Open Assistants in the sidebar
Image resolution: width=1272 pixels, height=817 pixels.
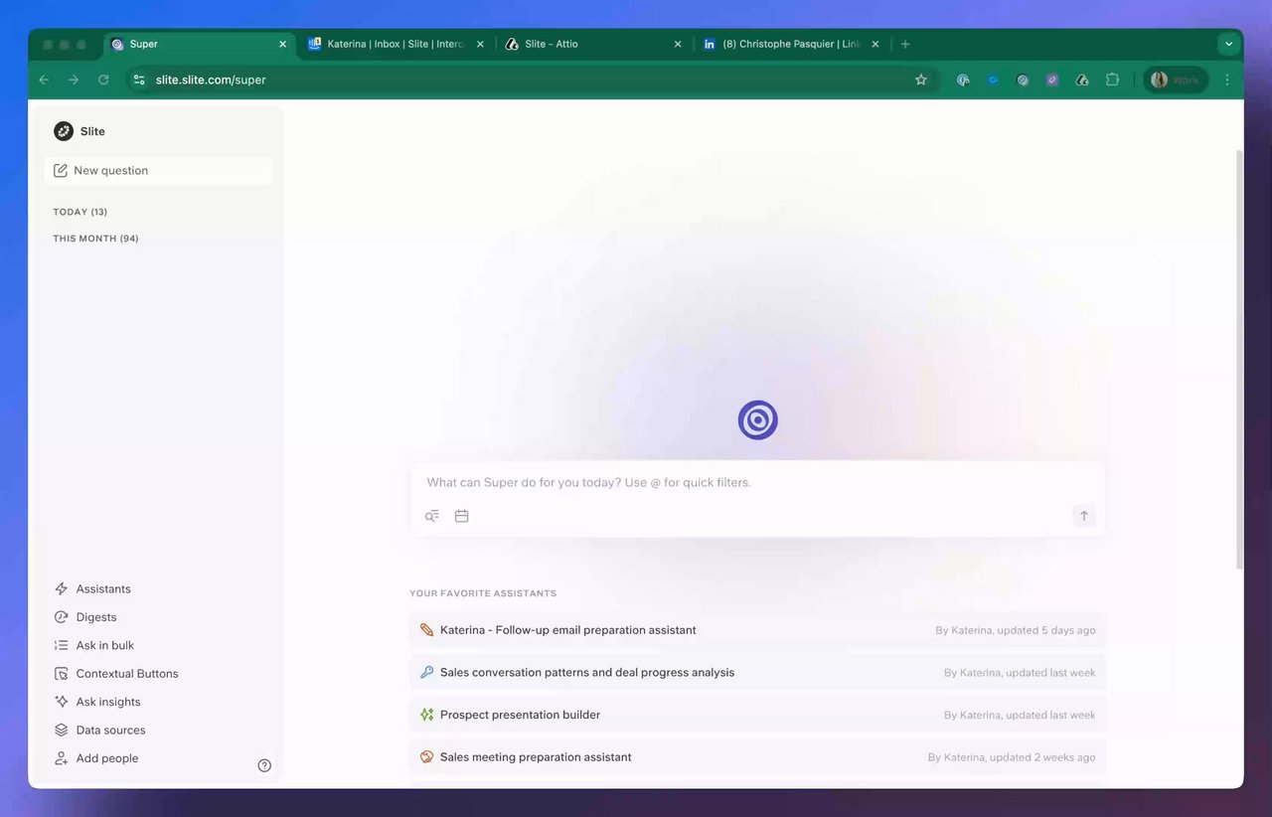92,589
